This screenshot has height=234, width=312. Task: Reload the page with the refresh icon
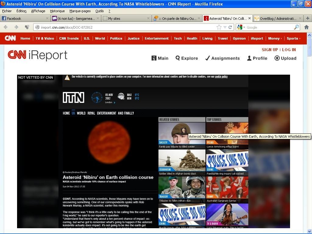(230, 27)
